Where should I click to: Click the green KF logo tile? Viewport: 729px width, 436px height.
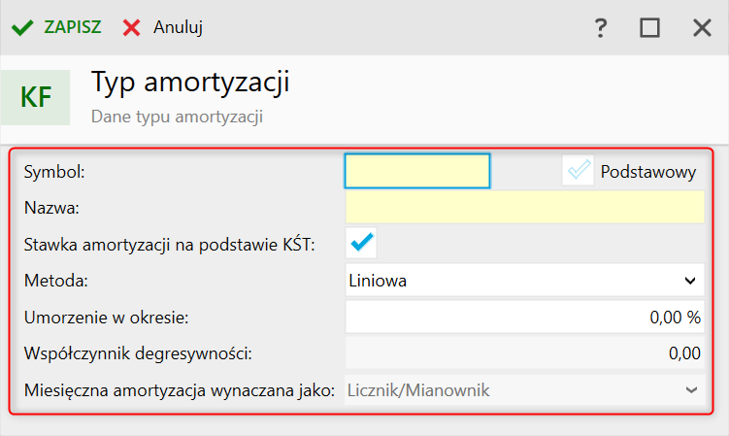click(35, 97)
